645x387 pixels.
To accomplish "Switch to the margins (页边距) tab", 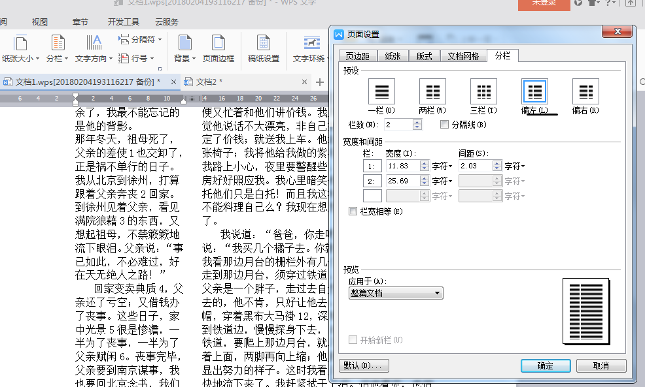I will (357, 56).
